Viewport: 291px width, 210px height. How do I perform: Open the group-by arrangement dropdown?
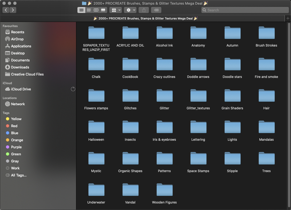pyautogui.click(x=116, y=10)
